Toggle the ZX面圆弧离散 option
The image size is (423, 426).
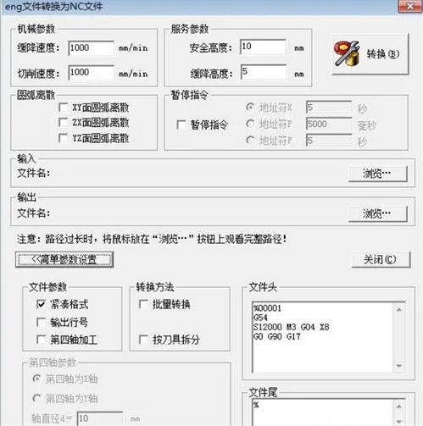[x=63, y=122]
